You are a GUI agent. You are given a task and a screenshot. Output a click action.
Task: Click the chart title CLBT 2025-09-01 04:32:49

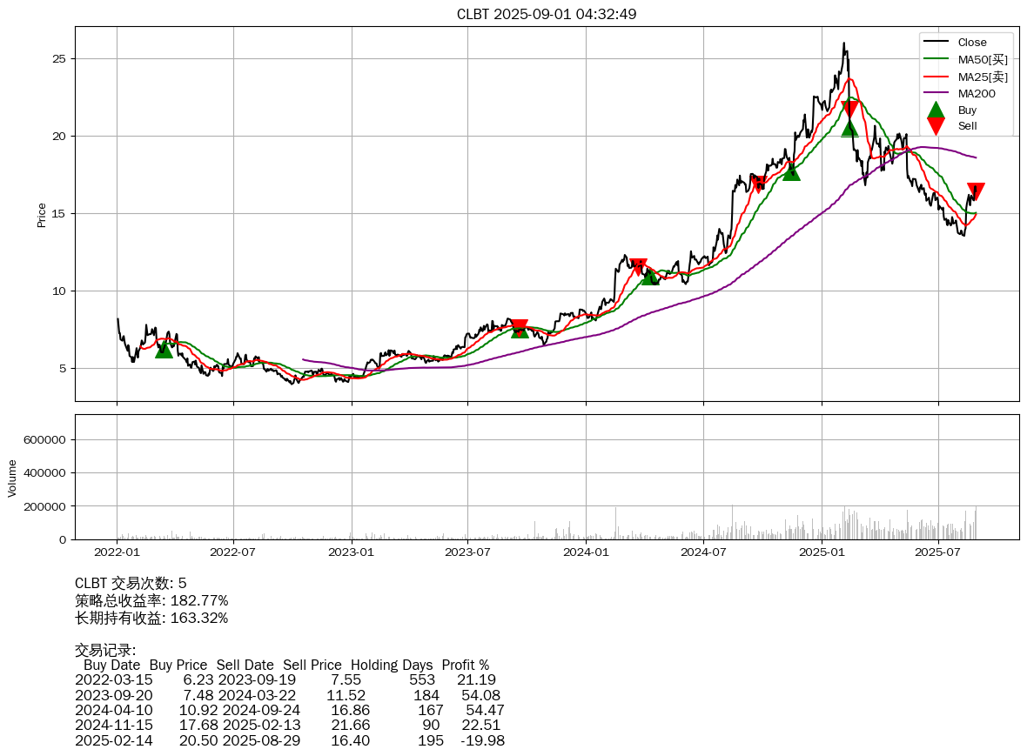(x=547, y=14)
